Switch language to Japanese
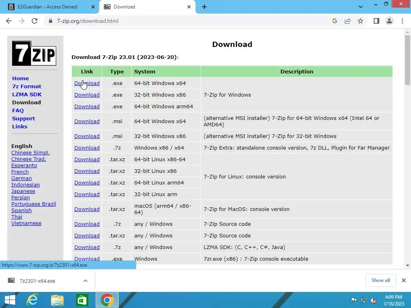411x308 pixels. point(23,191)
